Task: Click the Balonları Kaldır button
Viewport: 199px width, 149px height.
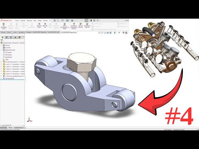Action: tap(39, 26)
